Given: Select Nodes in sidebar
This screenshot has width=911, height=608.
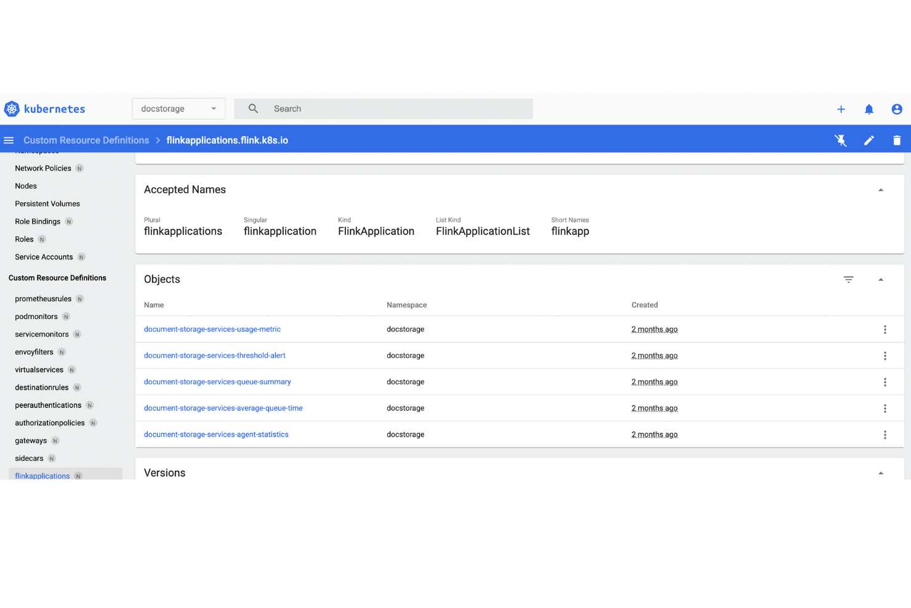Looking at the screenshot, I should tap(26, 186).
